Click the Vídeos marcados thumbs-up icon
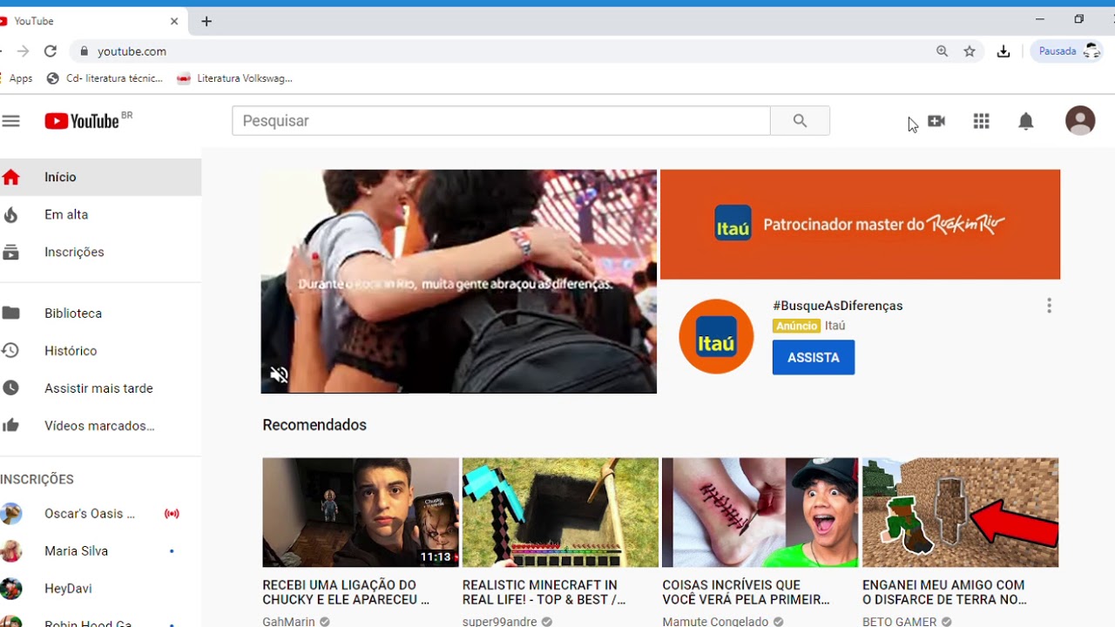The height and width of the screenshot is (627, 1115). click(x=10, y=426)
